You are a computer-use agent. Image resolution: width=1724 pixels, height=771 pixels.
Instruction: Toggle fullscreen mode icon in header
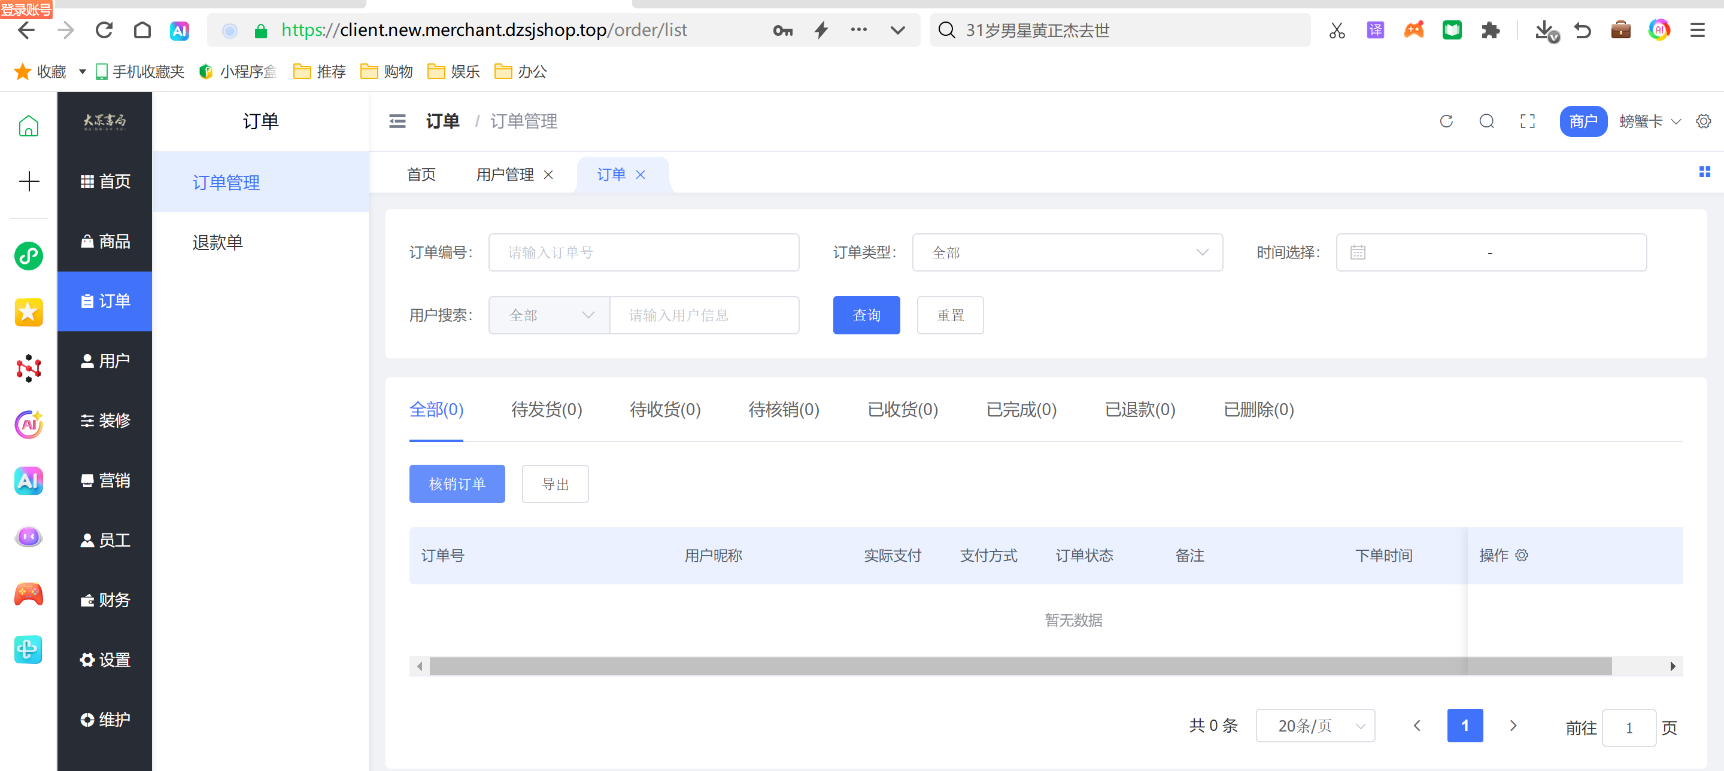point(1528,121)
